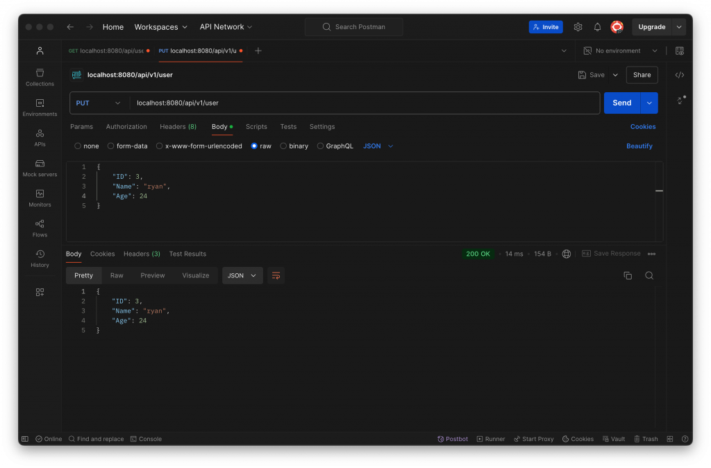Screen dimensions: 711x468
Task: Go forward with the right arrow
Action: click(x=90, y=27)
